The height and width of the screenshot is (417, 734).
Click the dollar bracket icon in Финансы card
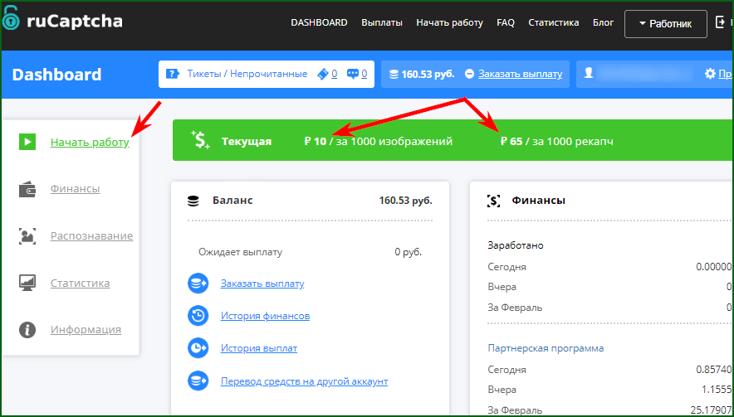[493, 201]
